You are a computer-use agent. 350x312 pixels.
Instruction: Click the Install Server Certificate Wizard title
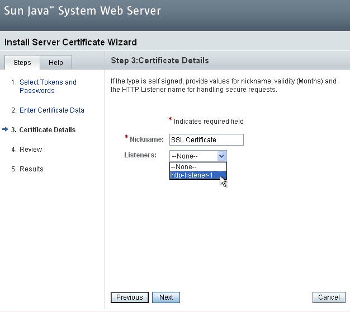tap(70, 42)
